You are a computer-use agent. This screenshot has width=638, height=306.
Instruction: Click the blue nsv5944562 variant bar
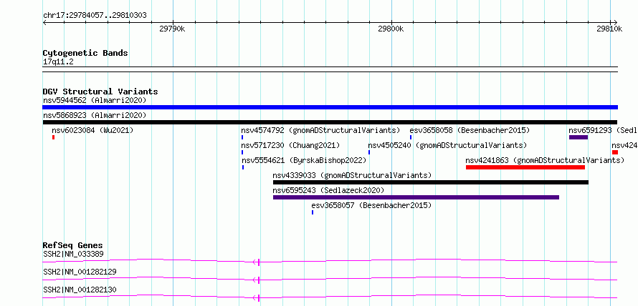(330, 107)
